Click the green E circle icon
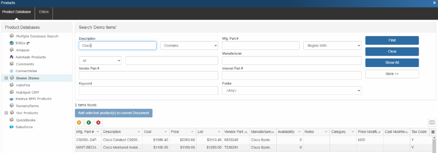 (x=89, y=123)
